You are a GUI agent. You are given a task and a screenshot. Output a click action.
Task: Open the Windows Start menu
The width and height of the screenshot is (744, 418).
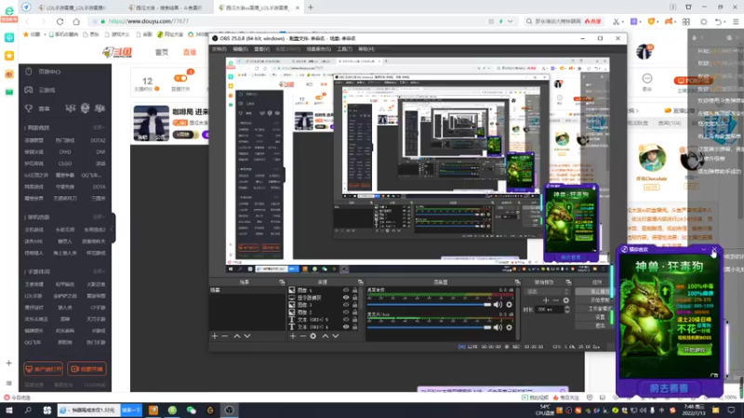[9, 411]
